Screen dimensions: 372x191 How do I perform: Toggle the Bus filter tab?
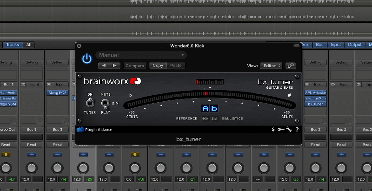(319, 45)
